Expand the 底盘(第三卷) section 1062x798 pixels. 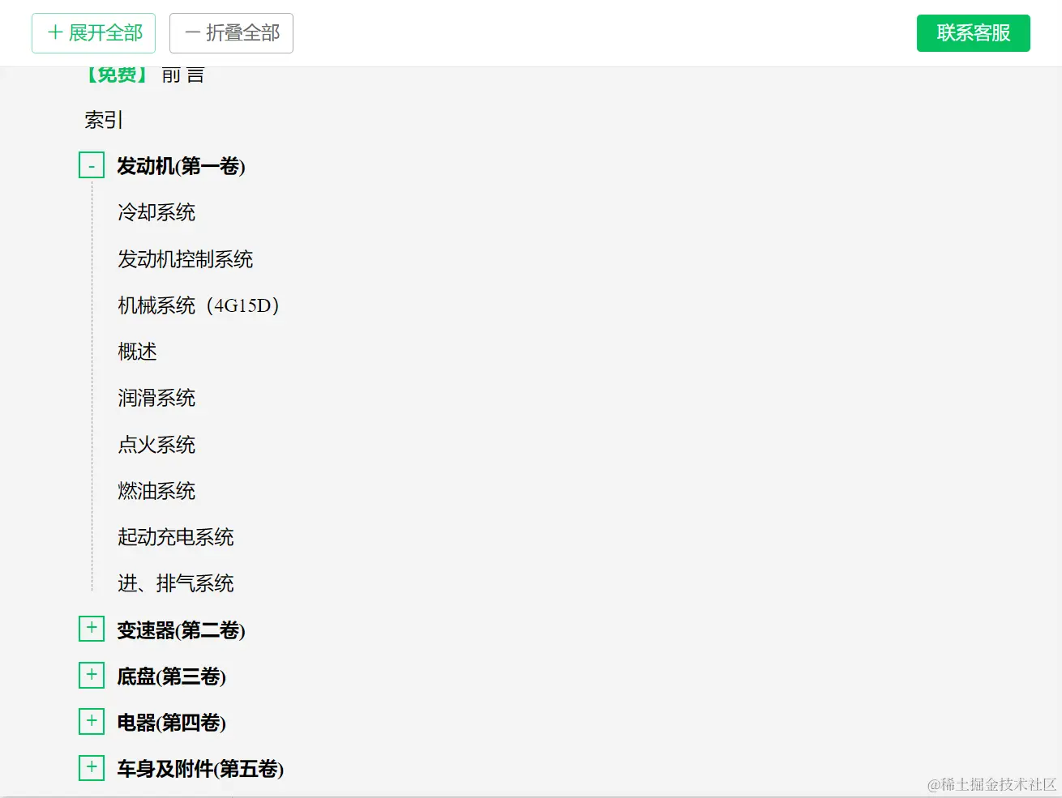pos(92,675)
